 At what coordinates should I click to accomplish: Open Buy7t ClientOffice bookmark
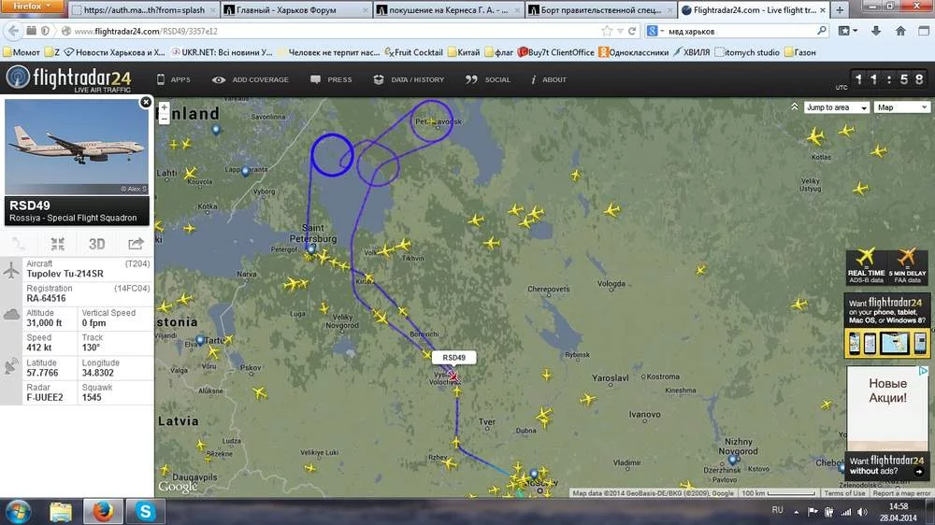click(x=555, y=52)
